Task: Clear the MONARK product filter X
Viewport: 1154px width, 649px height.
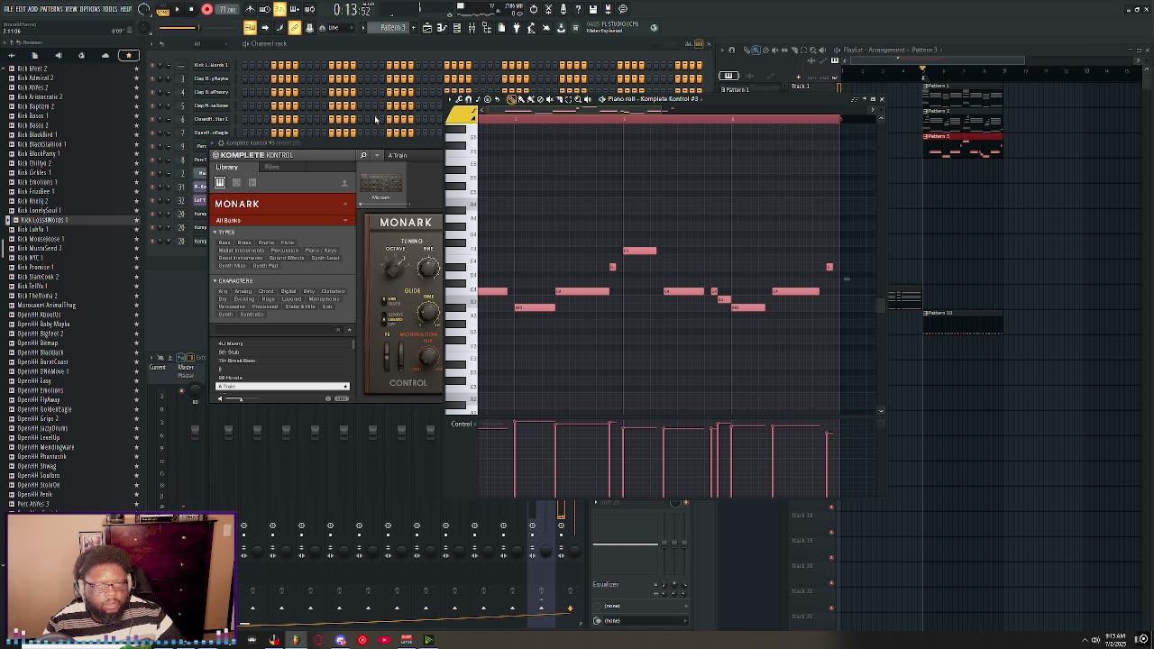Action: [344, 205]
